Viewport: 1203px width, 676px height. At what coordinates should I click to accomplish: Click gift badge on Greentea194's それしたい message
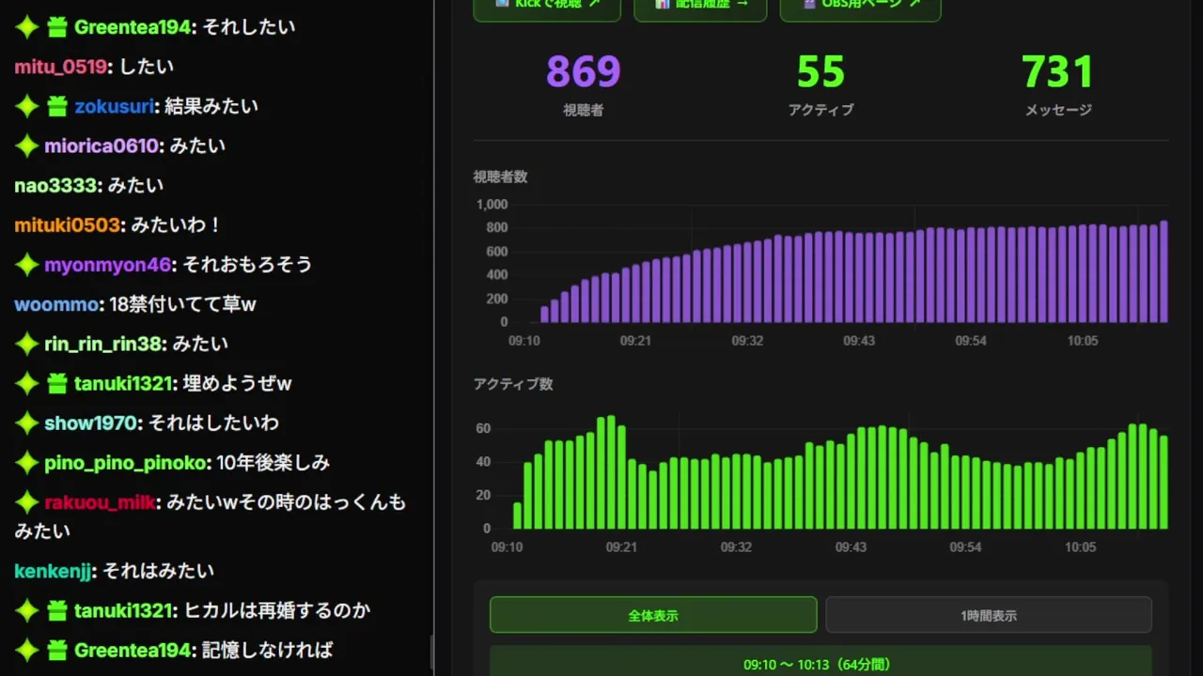(56, 27)
